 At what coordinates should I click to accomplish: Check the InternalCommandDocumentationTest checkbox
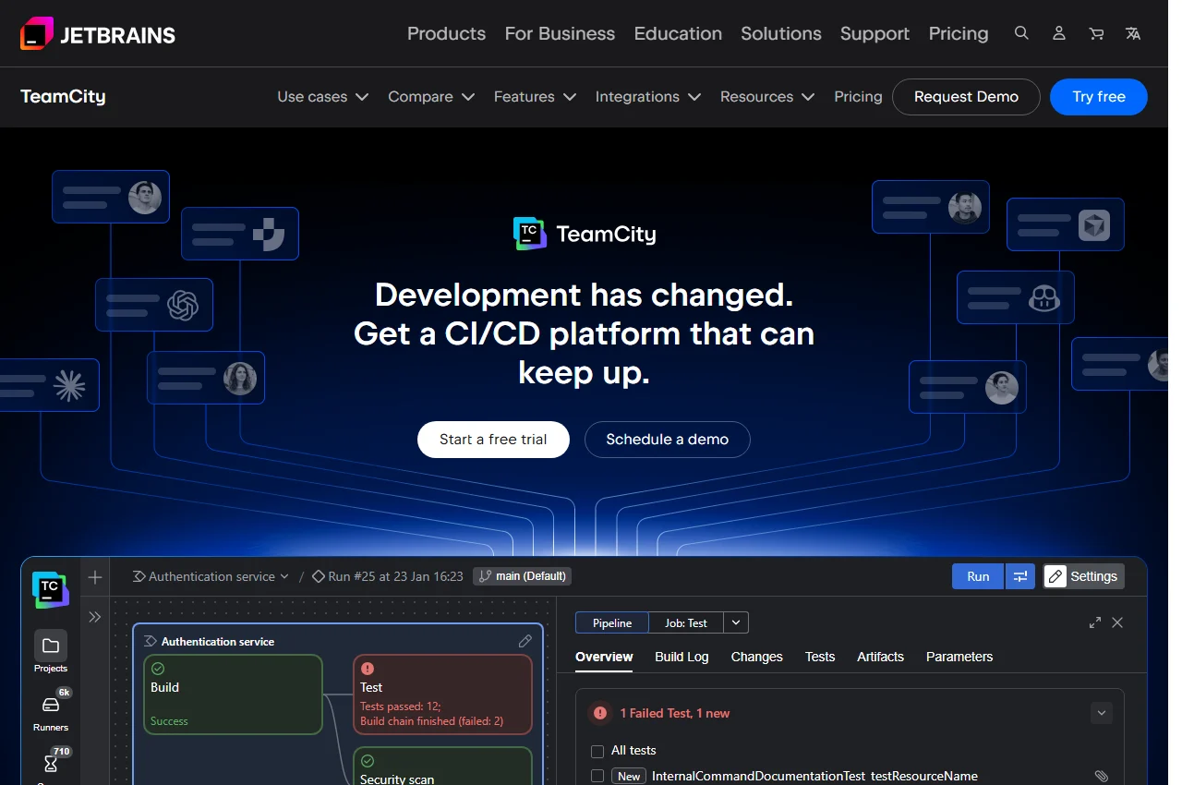pos(597,777)
